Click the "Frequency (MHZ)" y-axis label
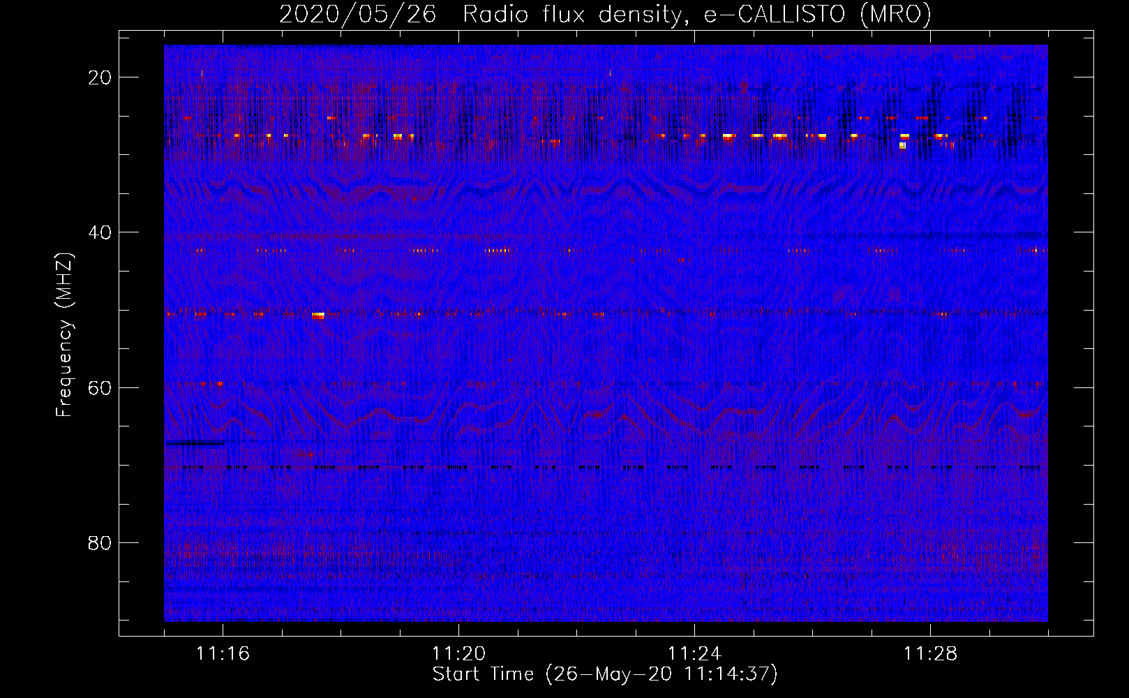The width and height of the screenshot is (1129, 698). [64, 335]
